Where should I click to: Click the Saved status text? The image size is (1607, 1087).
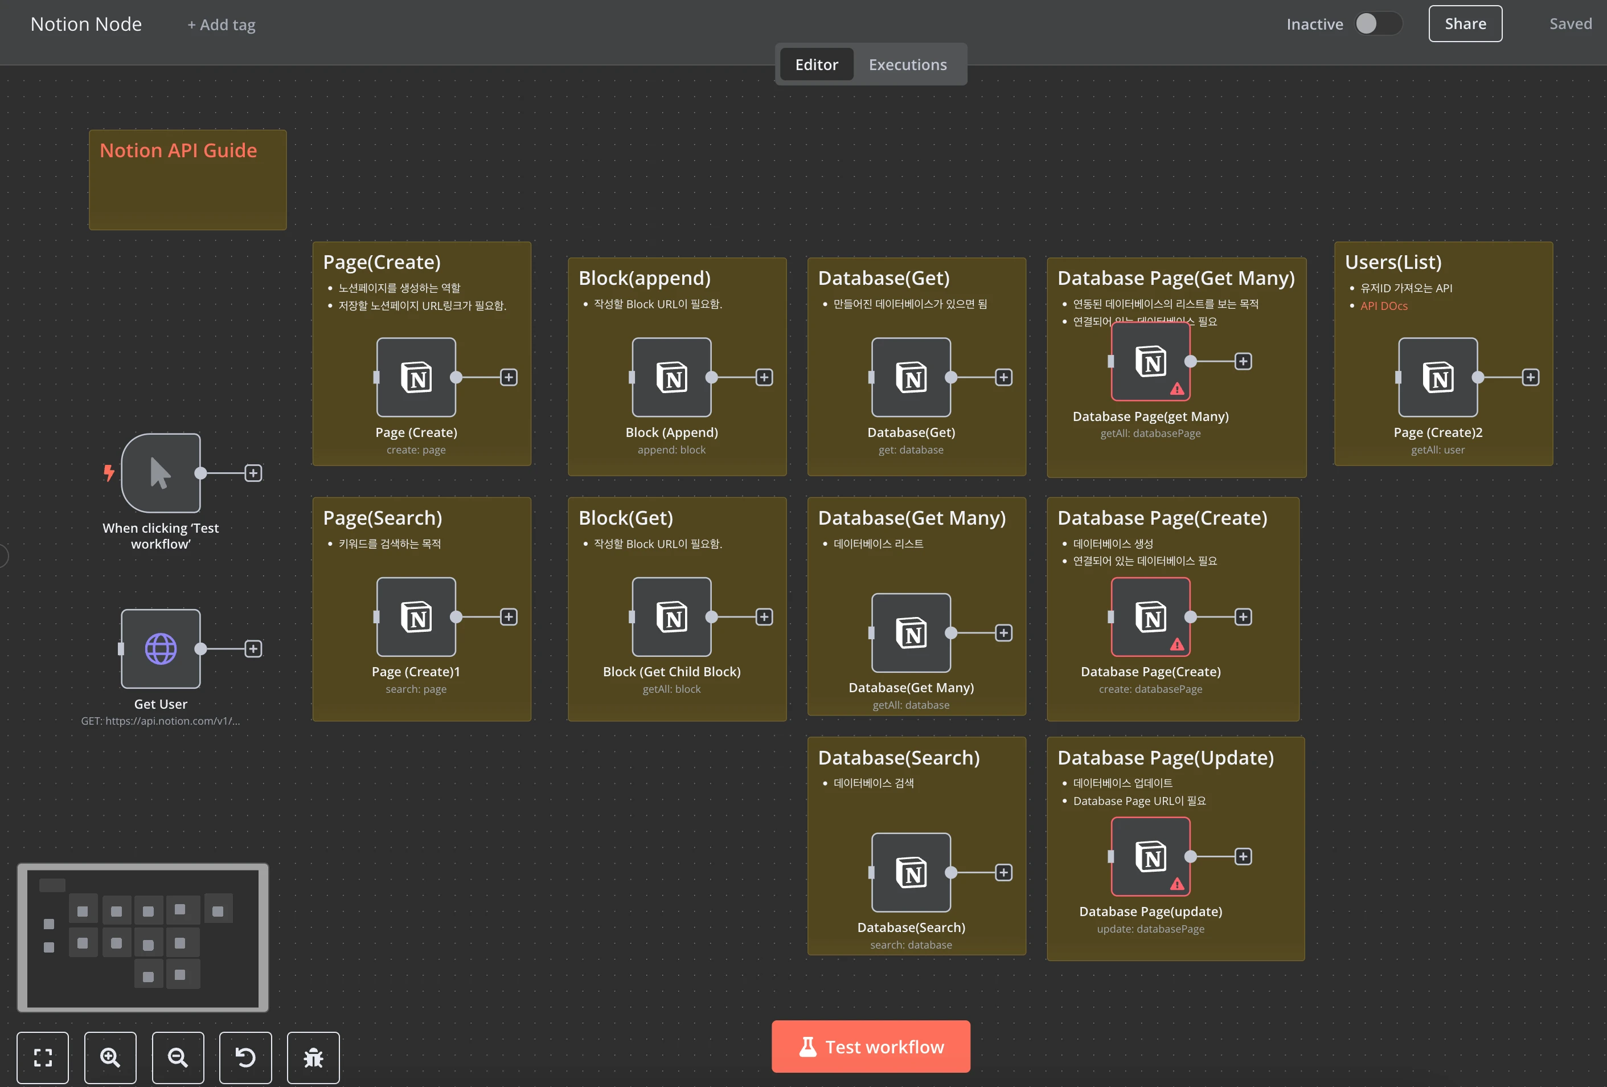click(1571, 23)
